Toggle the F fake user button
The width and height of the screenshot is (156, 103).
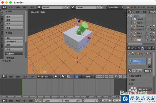137,71
